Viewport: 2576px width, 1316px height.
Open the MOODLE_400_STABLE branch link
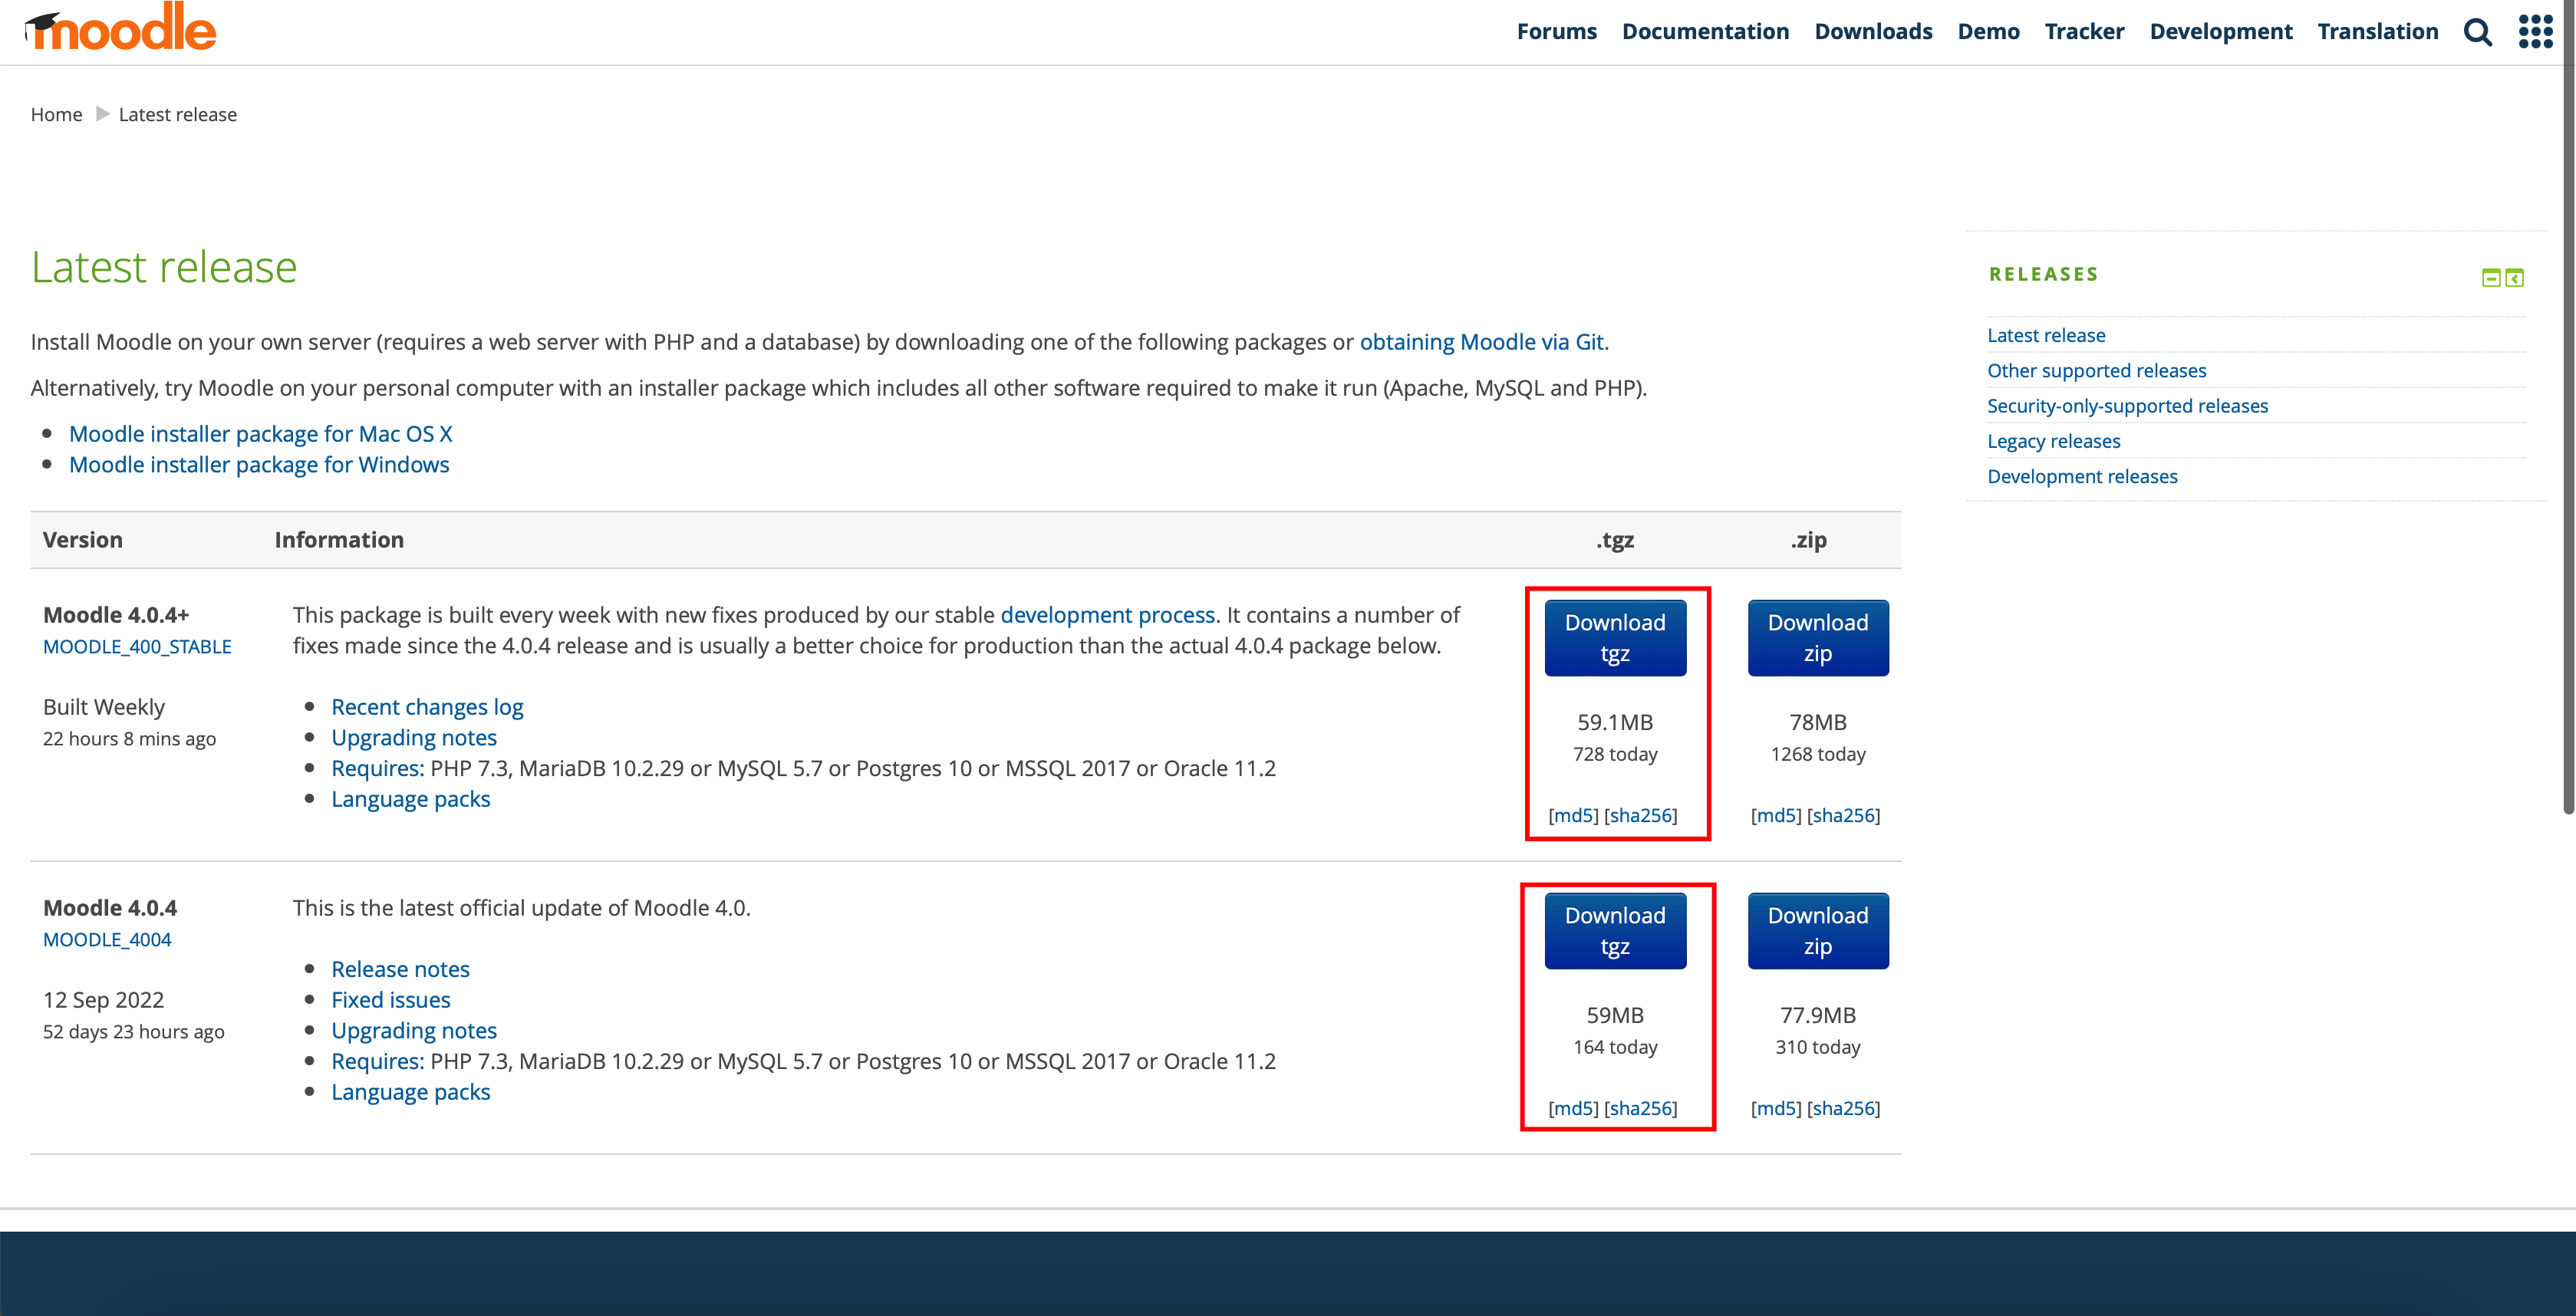point(137,647)
